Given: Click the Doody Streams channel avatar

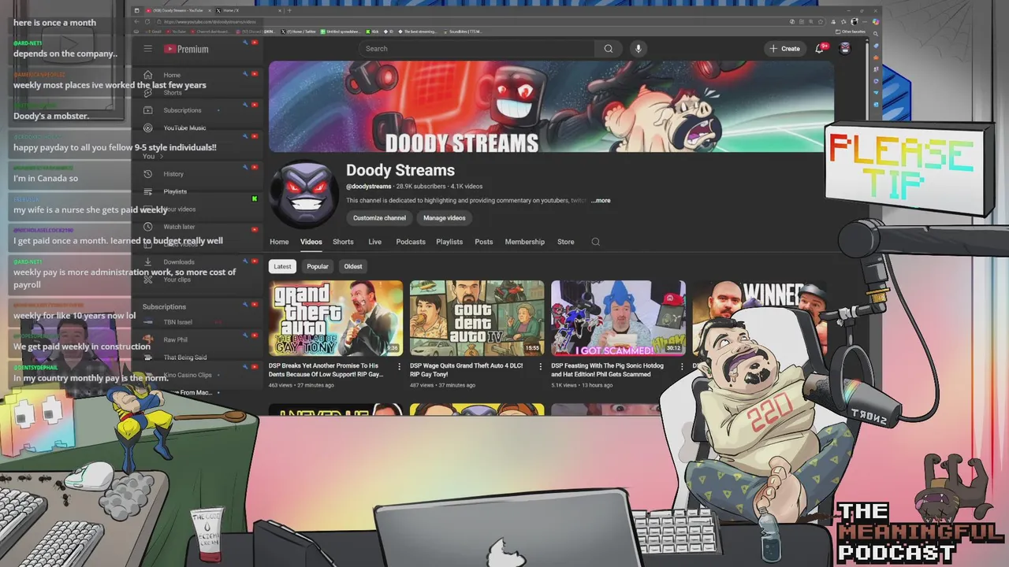Looking at the screenshot, I should click(304, 194).
